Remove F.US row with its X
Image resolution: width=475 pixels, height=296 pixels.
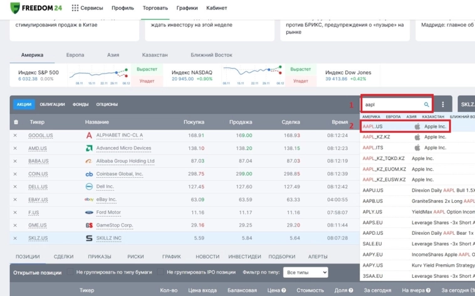[15, 213]
